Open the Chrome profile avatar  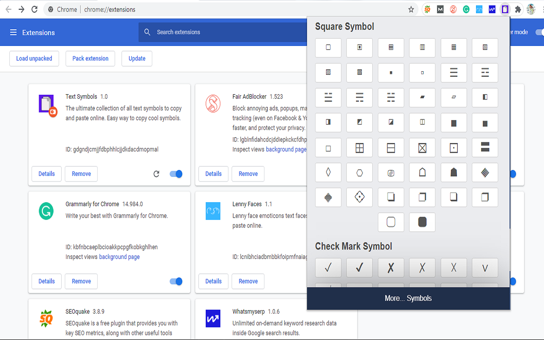[531, 9]
